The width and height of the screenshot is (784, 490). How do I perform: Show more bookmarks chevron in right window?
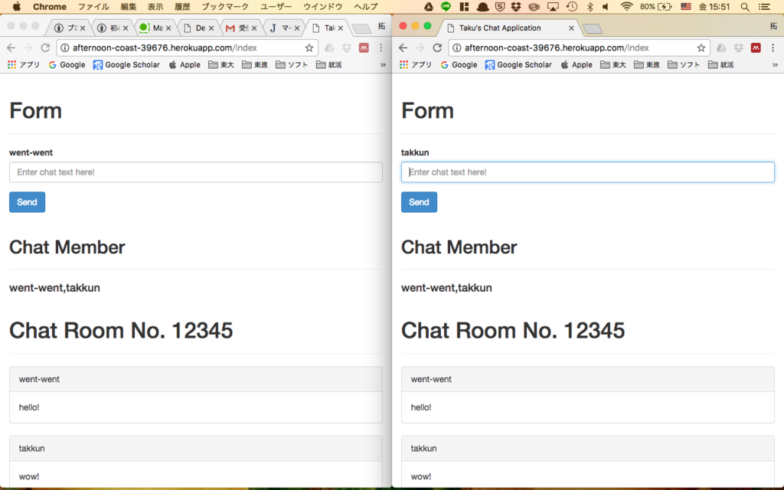(x=775, y=64)
